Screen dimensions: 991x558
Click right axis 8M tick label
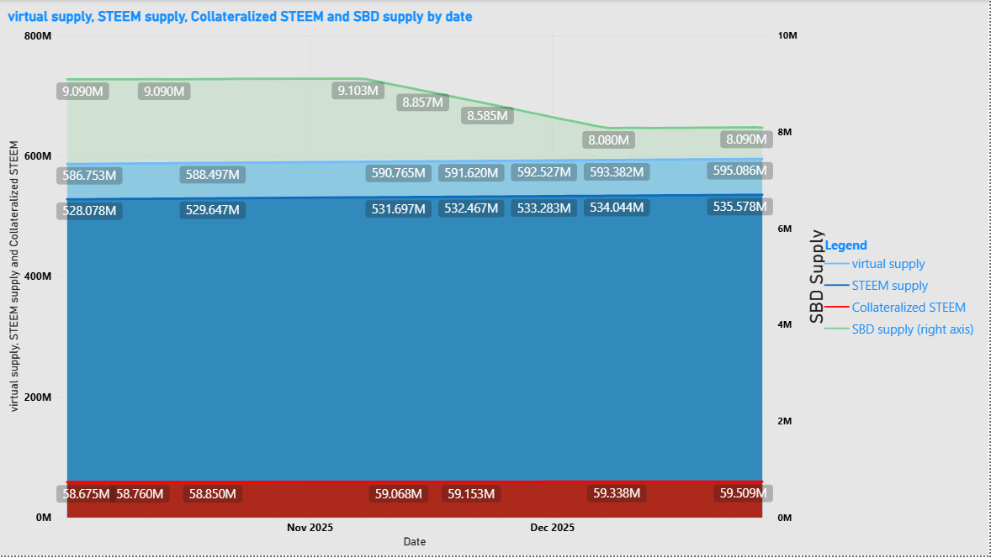coord(784,132)
